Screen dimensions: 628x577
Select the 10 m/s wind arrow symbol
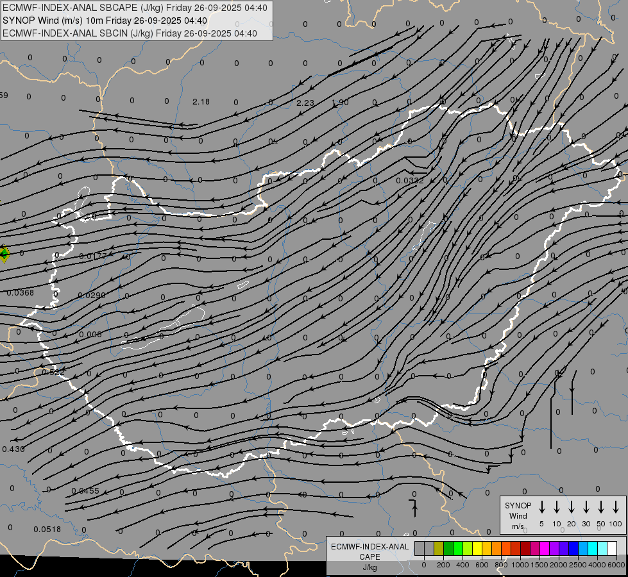pos(557,507)
